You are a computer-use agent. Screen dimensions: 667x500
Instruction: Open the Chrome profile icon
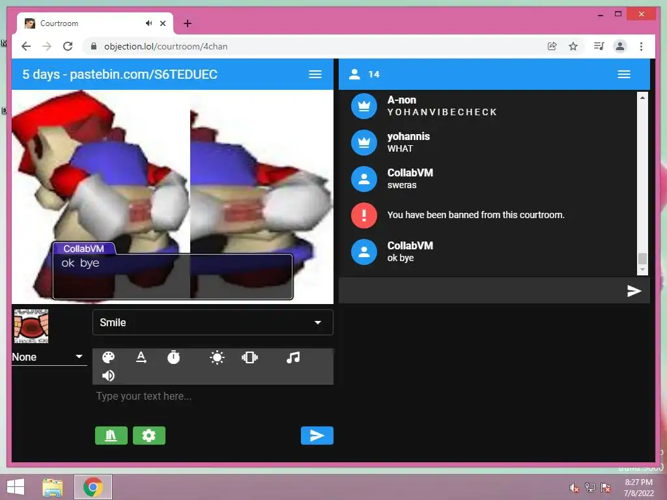click(620, 46)
